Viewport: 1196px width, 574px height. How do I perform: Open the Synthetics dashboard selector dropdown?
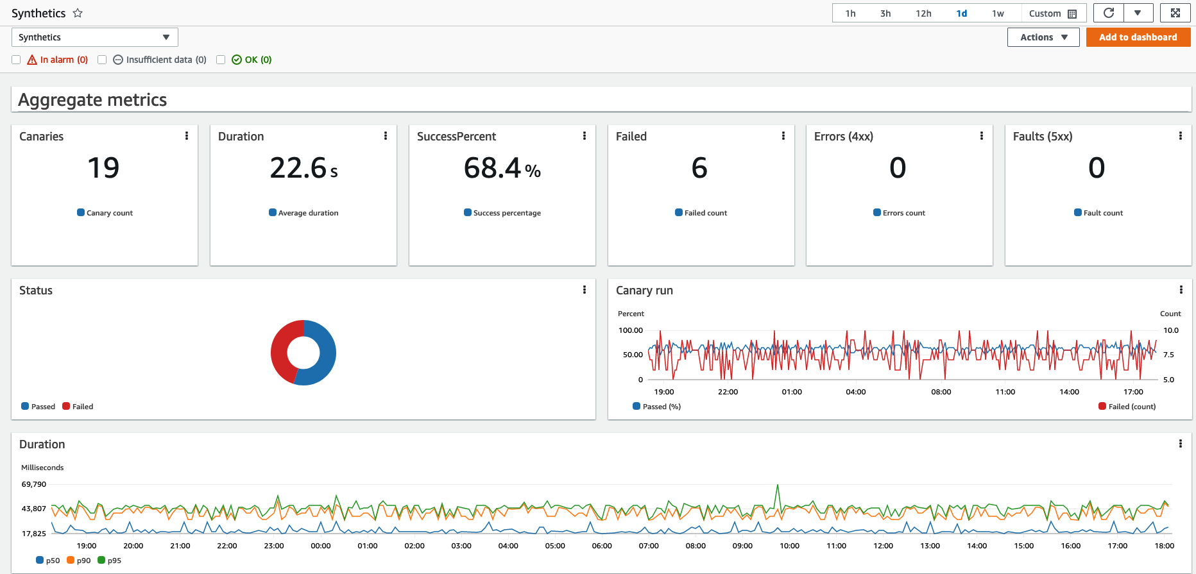pos(95,37)
